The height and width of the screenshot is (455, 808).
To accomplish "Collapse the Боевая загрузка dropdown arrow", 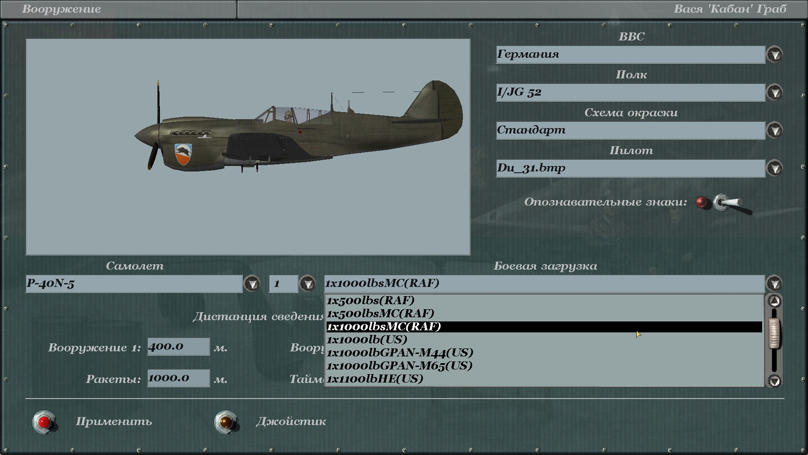I will coord(775,284).
